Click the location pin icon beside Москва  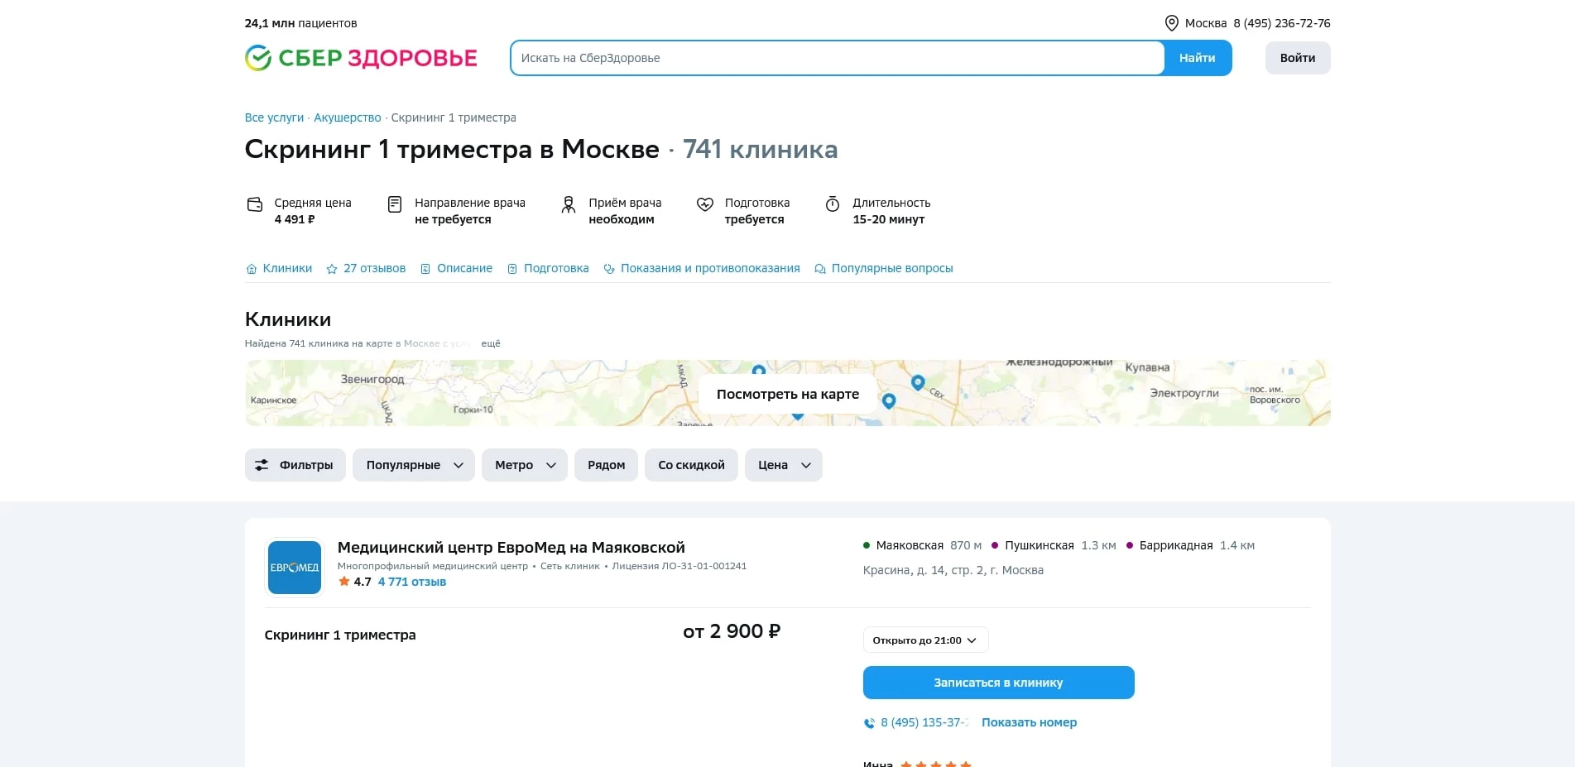pyautogui.click(x=1170, y=23)
